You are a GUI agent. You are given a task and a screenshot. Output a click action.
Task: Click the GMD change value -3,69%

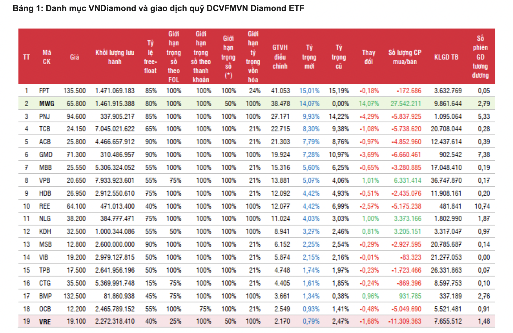coord(369,155)
